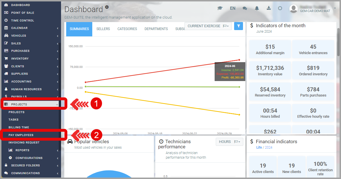Open Point of Sale from sidebar
Screen dimensions: 341x179
22,13
